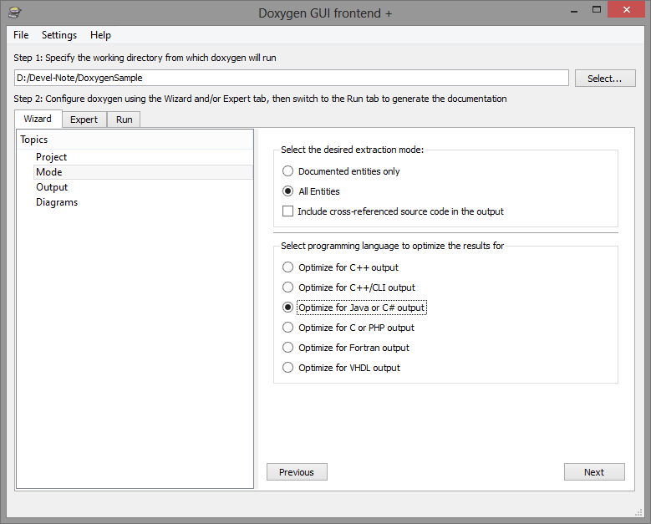Viewport: 651px width, 524px height.
Task: Switch to the Expert tab
Action: (x=84, y=120)
